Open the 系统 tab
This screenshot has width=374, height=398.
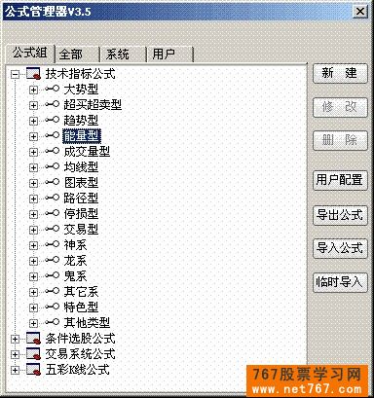123,54
